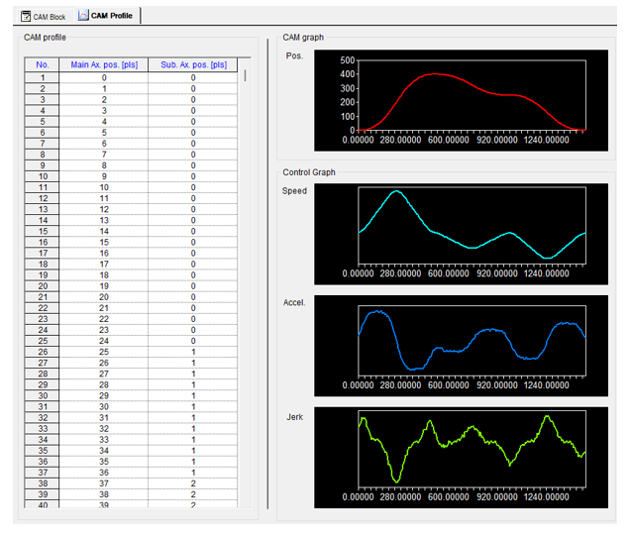Switch to the CAM Block tab
Screen dimensions: 631x536
(x=43, y=17)
